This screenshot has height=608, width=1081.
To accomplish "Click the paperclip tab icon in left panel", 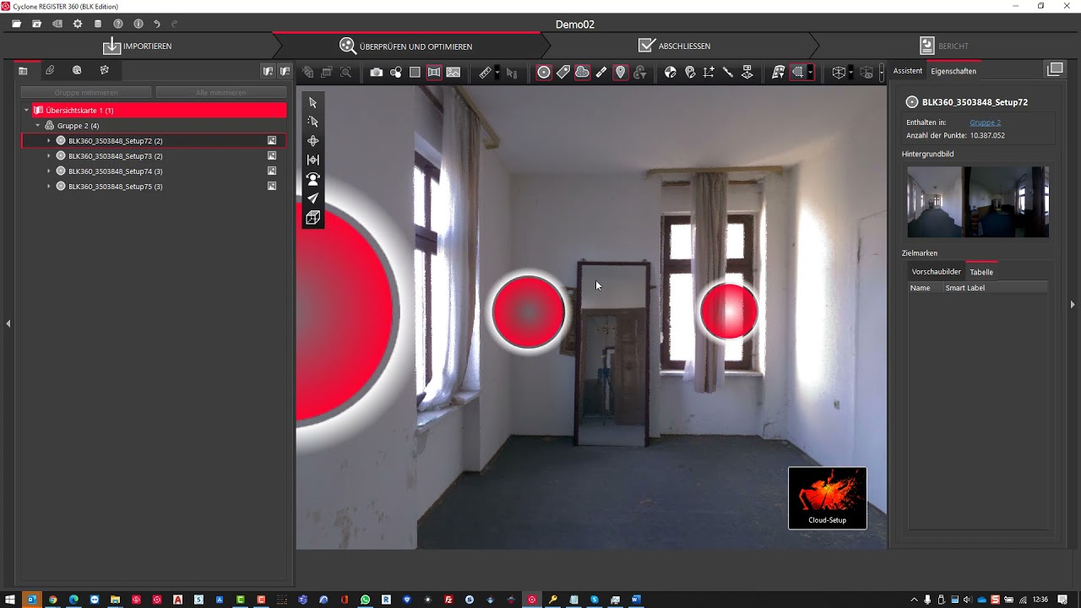I will click(x=50, y=70).
